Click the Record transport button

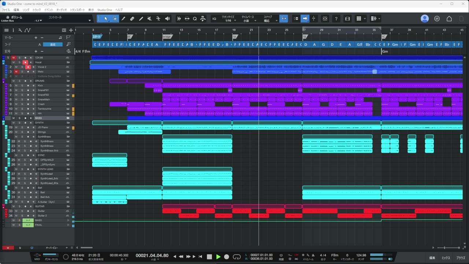[226, 257]
